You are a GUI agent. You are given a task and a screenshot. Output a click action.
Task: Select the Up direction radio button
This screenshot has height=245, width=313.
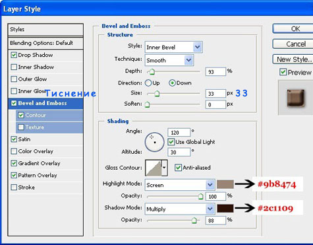tap(148, 83)
